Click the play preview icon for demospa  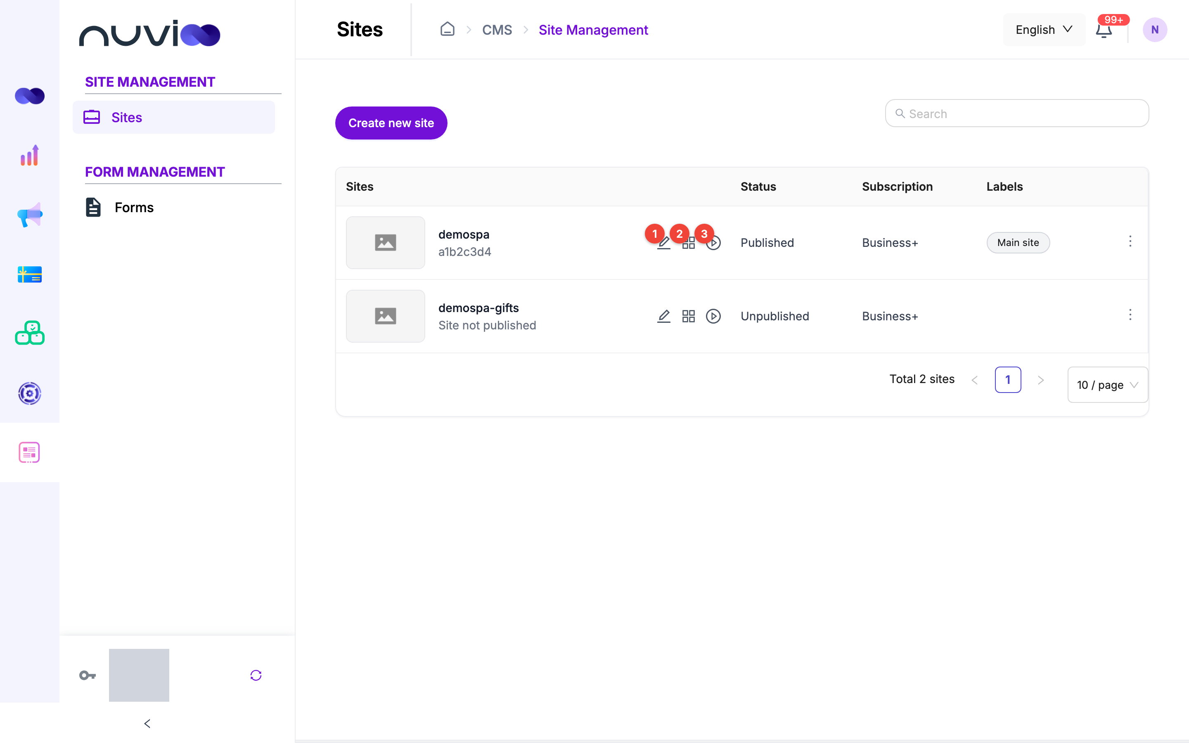(713, 243)
